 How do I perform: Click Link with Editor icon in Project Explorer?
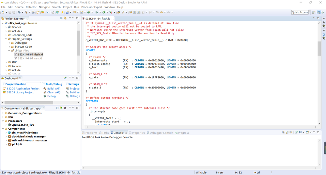65,18
